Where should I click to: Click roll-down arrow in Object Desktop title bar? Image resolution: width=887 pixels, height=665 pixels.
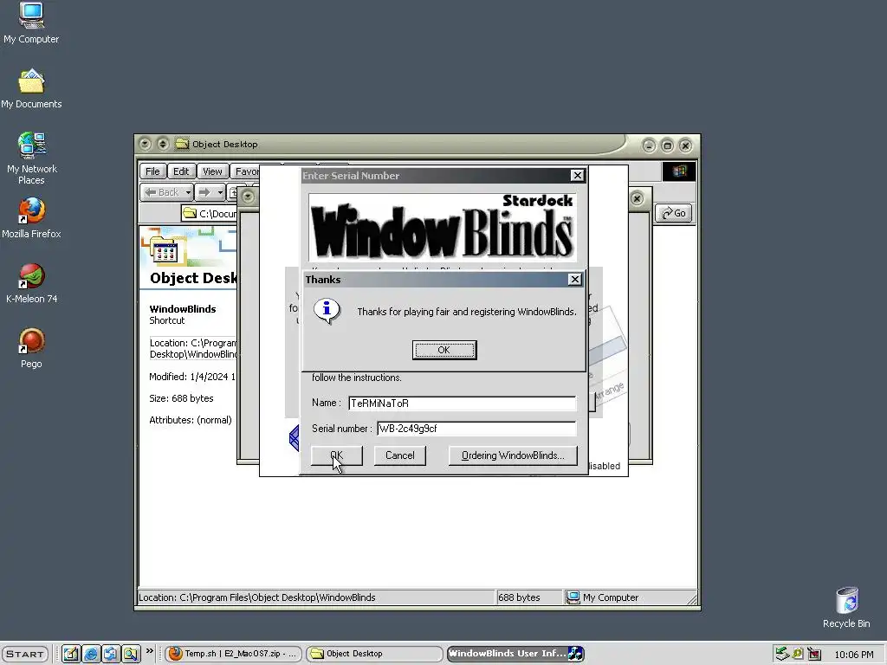[145, 145]
